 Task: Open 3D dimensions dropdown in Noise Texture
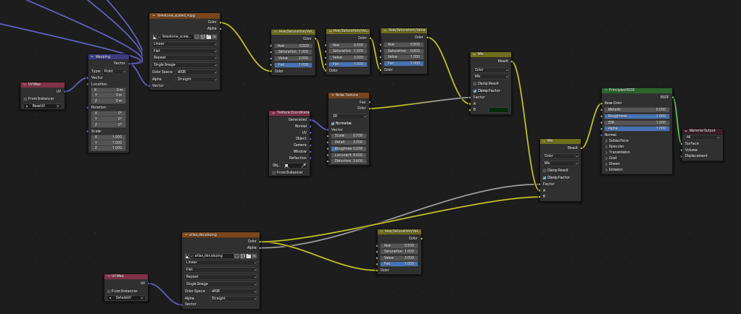coord(349,116)
